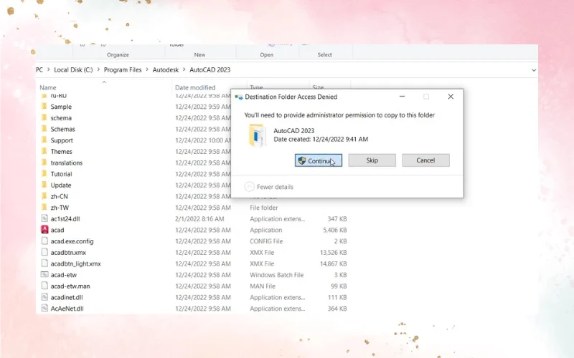
Task: Click the AcAeNet.dll file icon
Action: tap(44, 309)
